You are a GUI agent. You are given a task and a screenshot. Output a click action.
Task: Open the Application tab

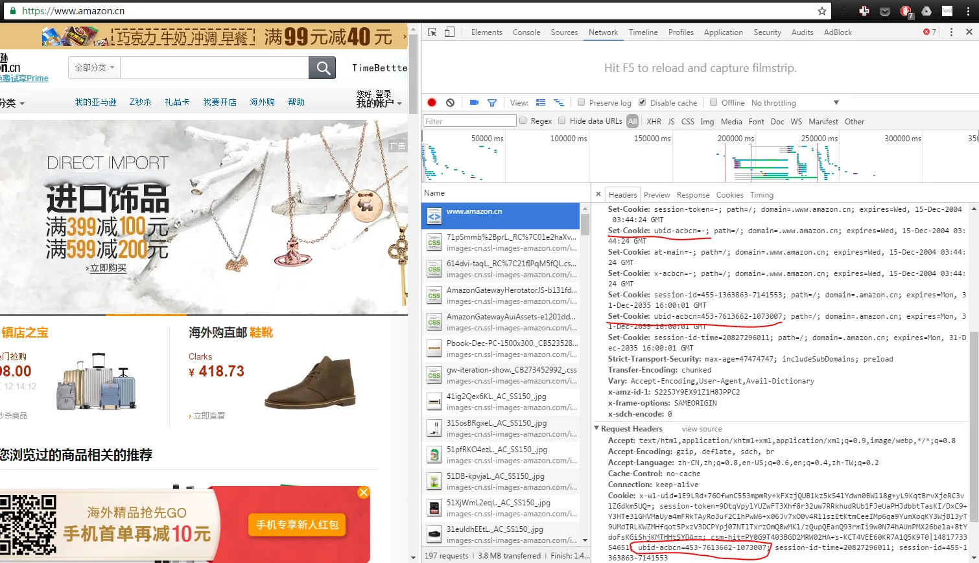click(723, 32)
